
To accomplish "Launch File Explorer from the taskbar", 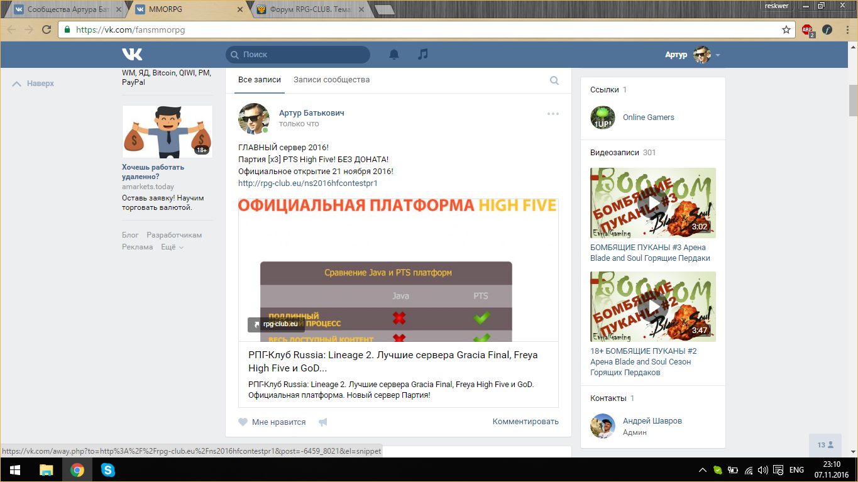I will tap(47, 469).
